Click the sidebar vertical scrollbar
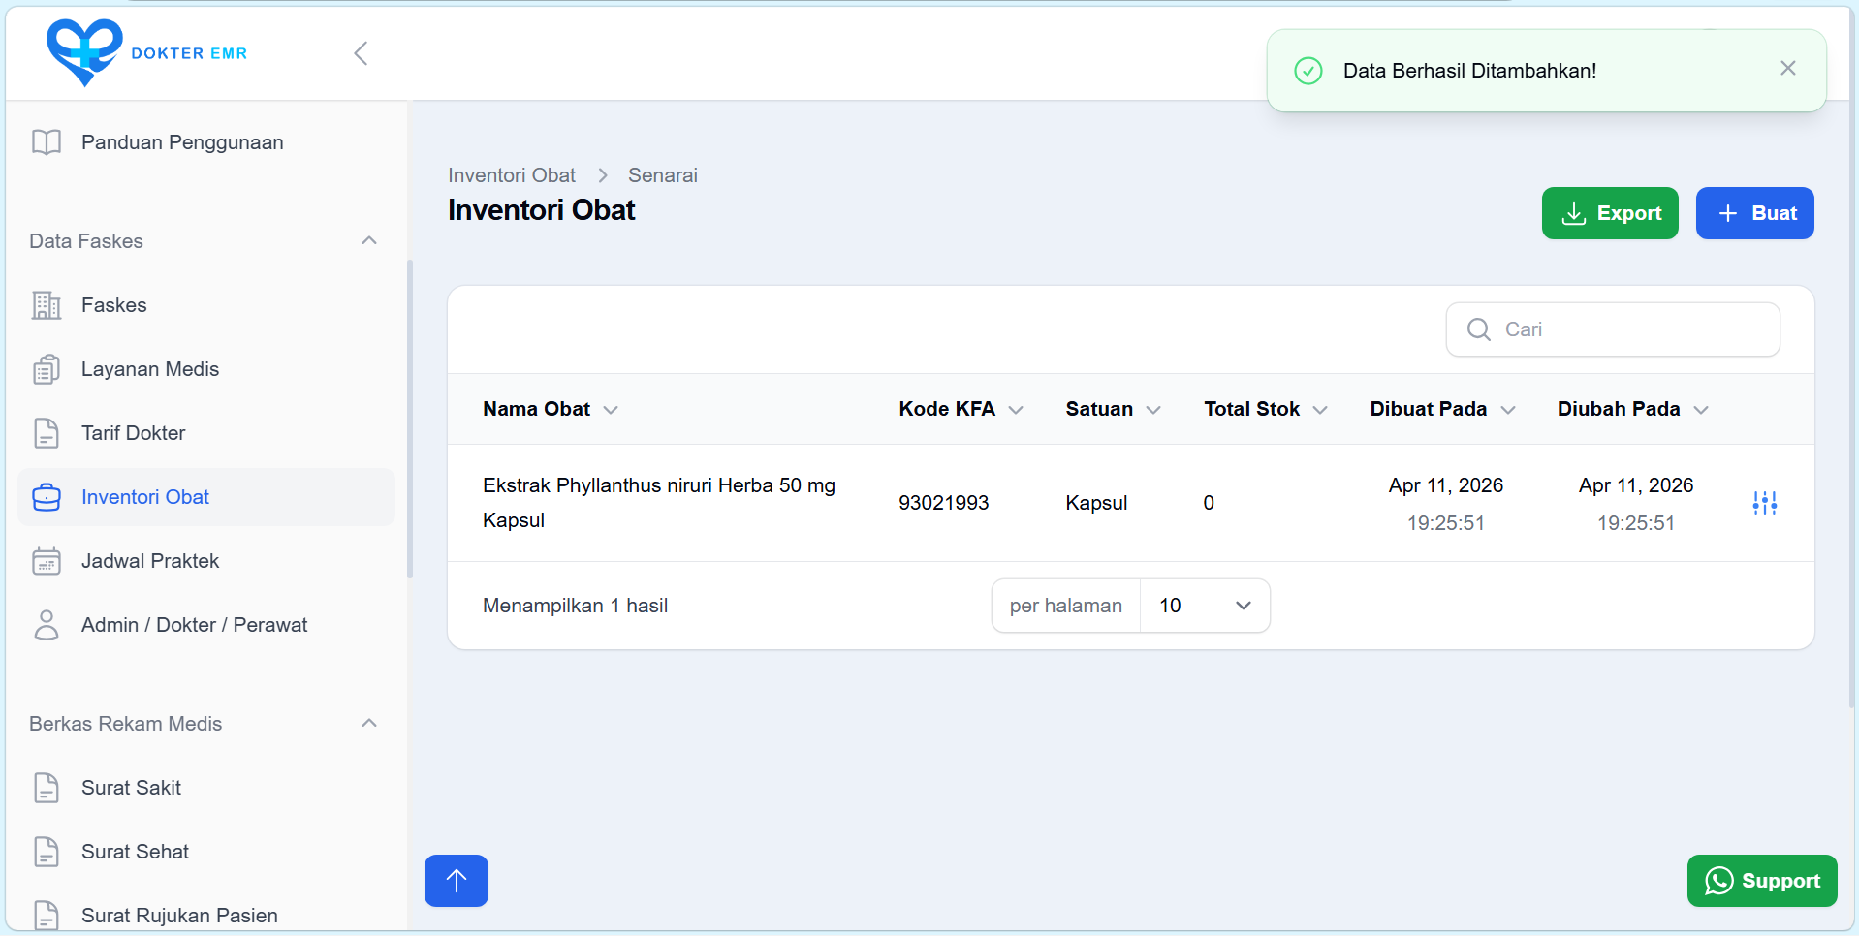This screenshot has height=936, width=1859. pos(410,419)
